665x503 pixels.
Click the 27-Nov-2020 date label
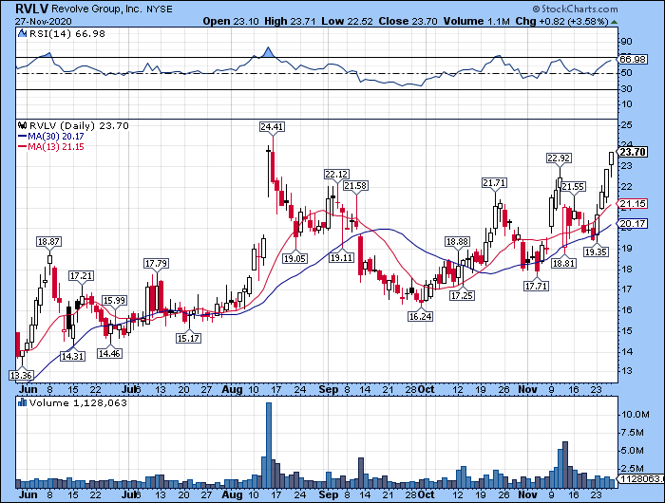point(44,21)
